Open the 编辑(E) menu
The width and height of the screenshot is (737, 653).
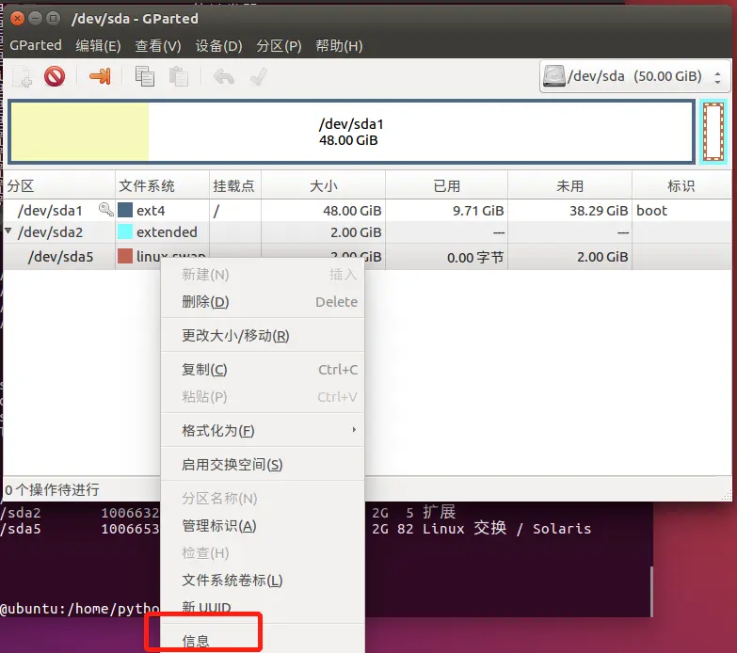[98, 45]
